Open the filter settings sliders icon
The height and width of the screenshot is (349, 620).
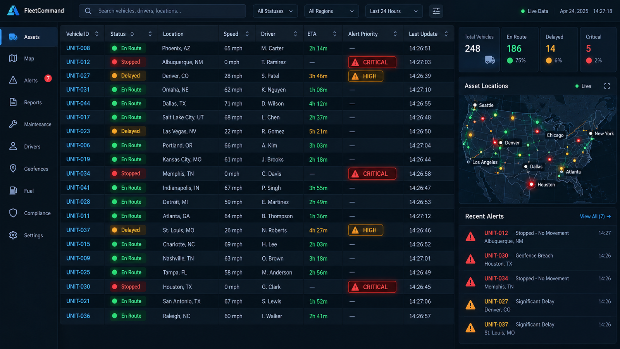coord(436,11)
